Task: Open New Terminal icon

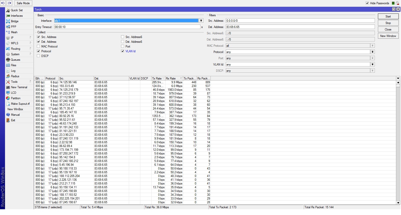Action: tap(8, 87)
